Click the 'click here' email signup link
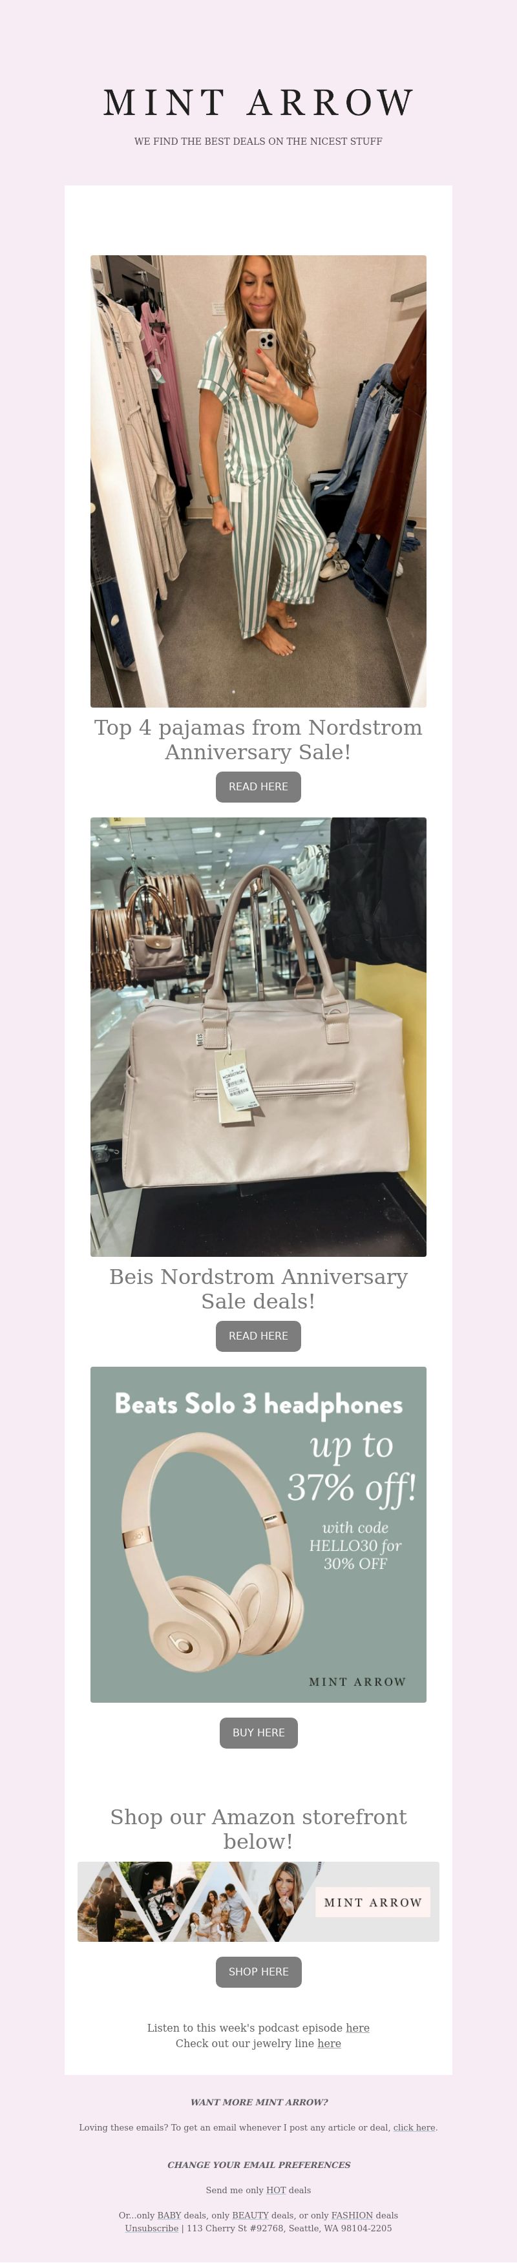517x2263 pixels. click(x=414, y=2128)
